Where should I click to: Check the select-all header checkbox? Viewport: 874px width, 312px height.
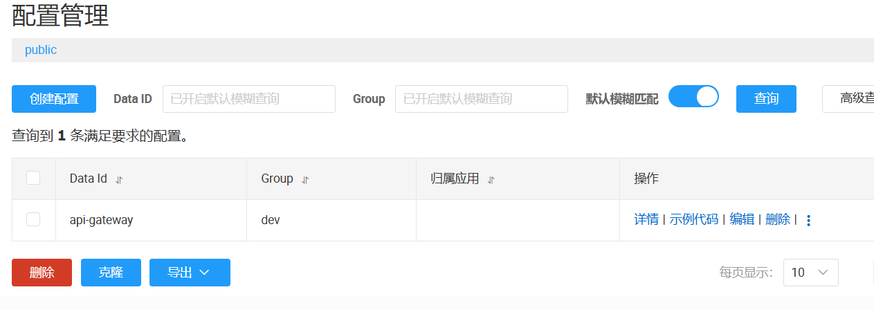coord(33,178)
